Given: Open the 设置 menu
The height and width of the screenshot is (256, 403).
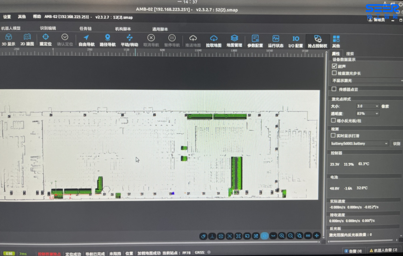Looking at the screenshot, I should pos(7,17).
